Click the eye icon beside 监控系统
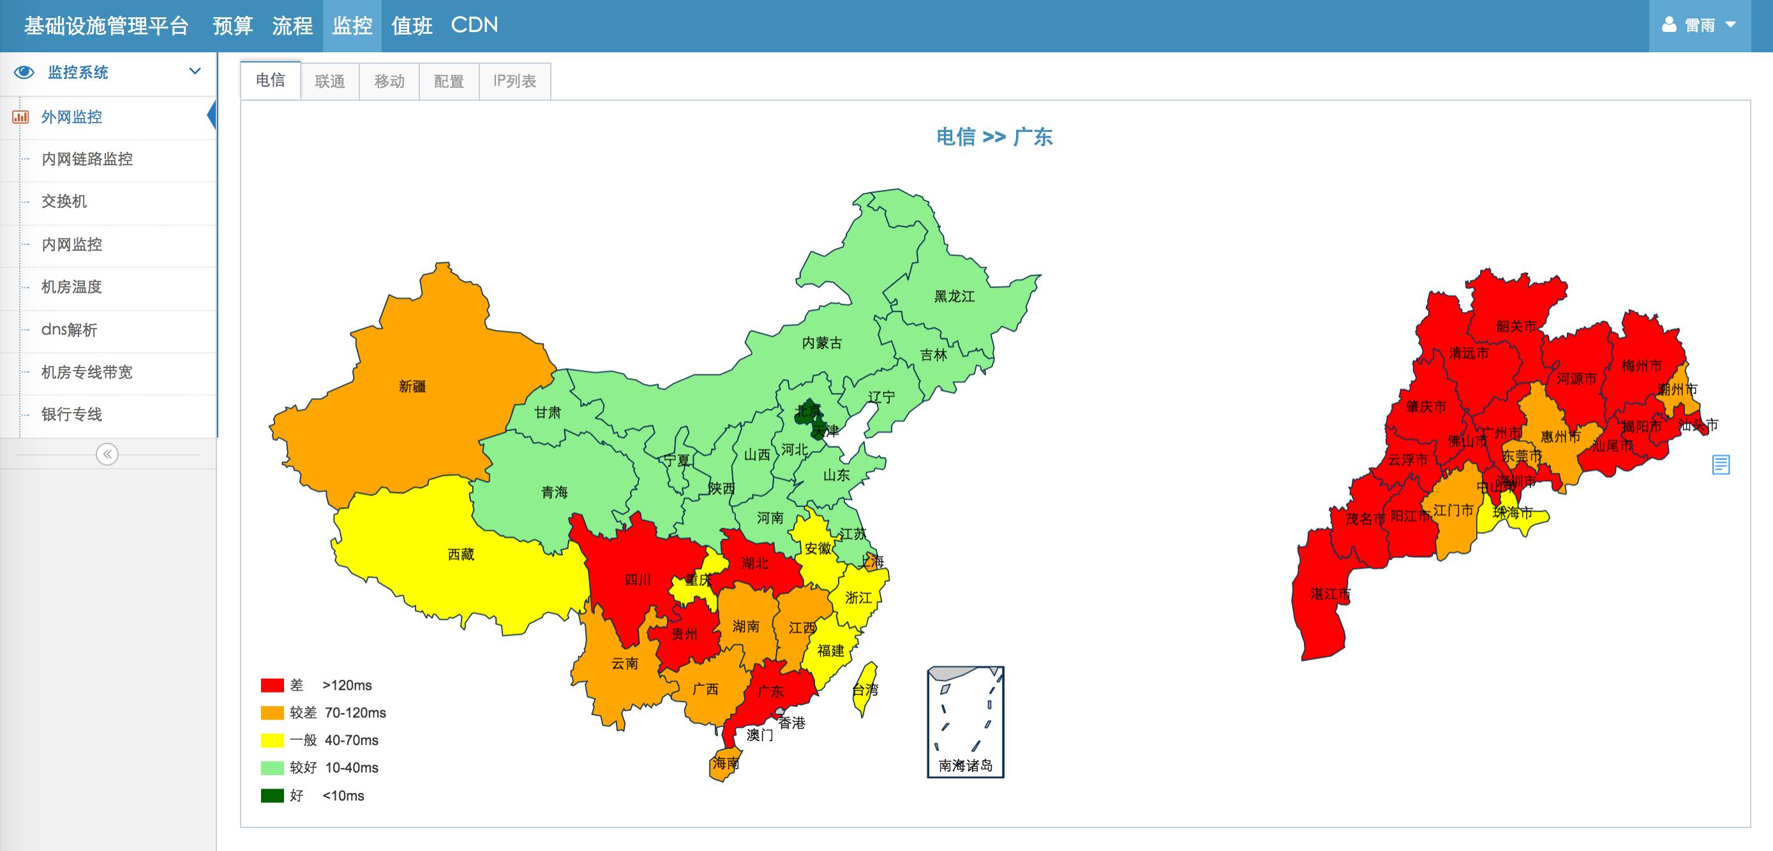 coord(24,72)
